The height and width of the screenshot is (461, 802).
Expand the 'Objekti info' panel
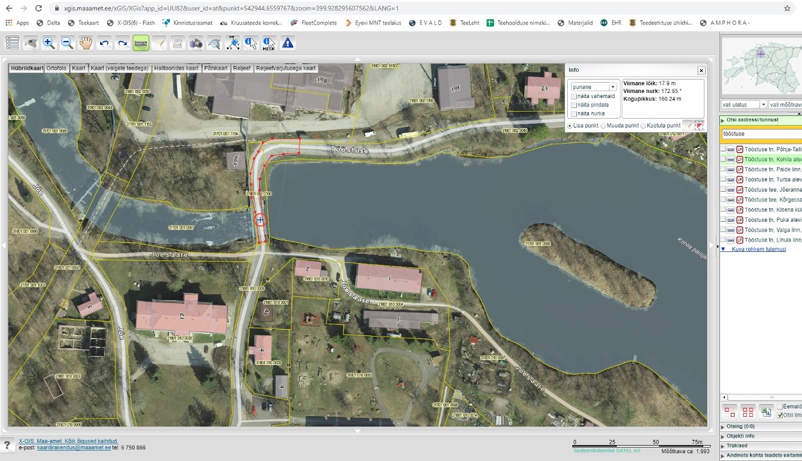point(740,436)
